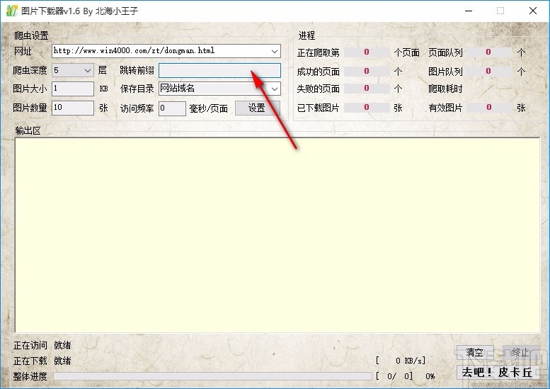Click the 图片队列 counter value
This screenshot has height=389, width=550.
[488, 72]
